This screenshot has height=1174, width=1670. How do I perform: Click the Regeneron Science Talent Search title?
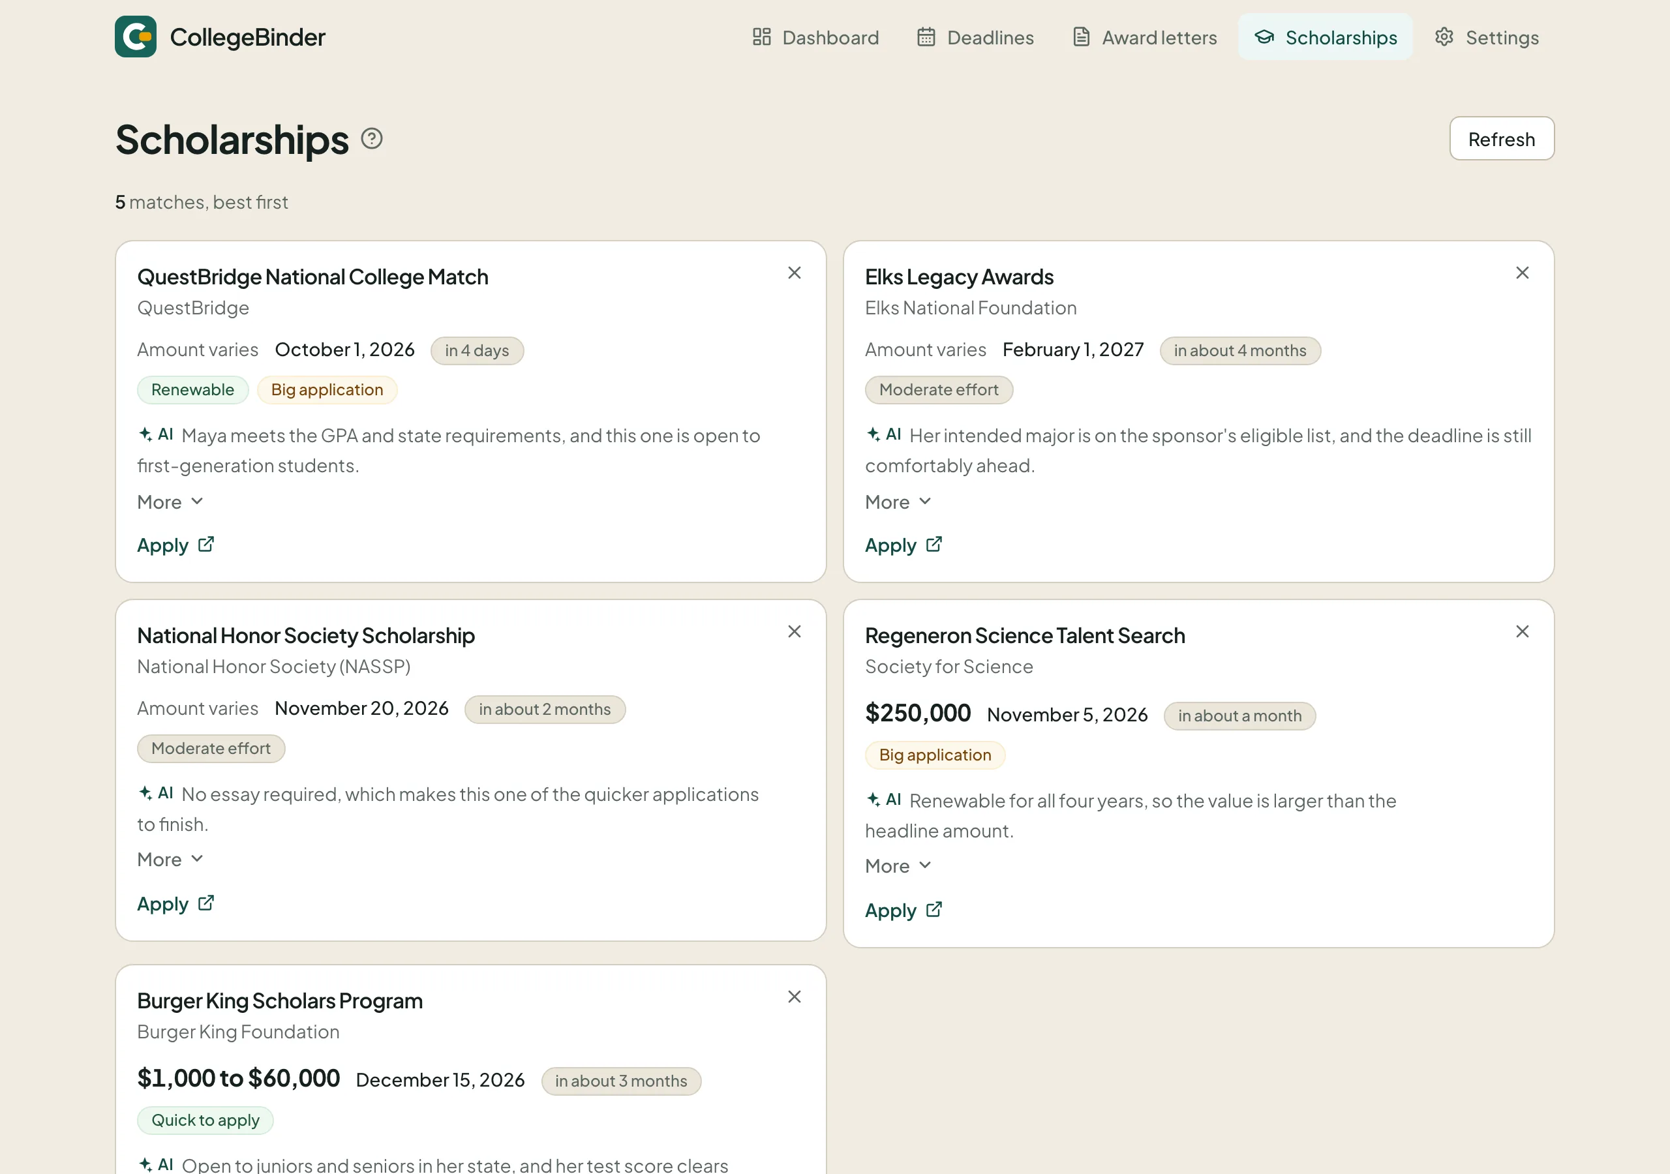[x=1025, y=636]
